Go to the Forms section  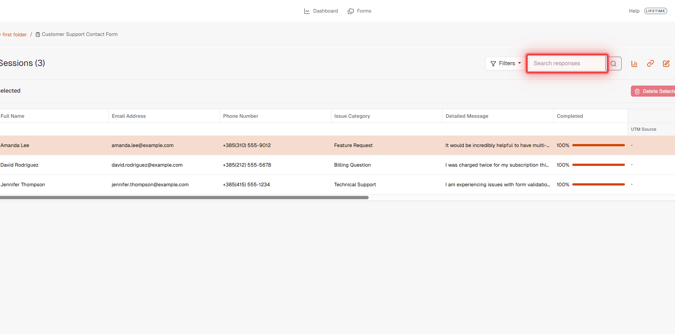pyautogui.click(x=364, y=11)
